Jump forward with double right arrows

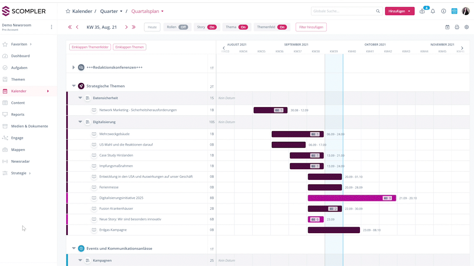pyautogui.click(x=134, y=27)
